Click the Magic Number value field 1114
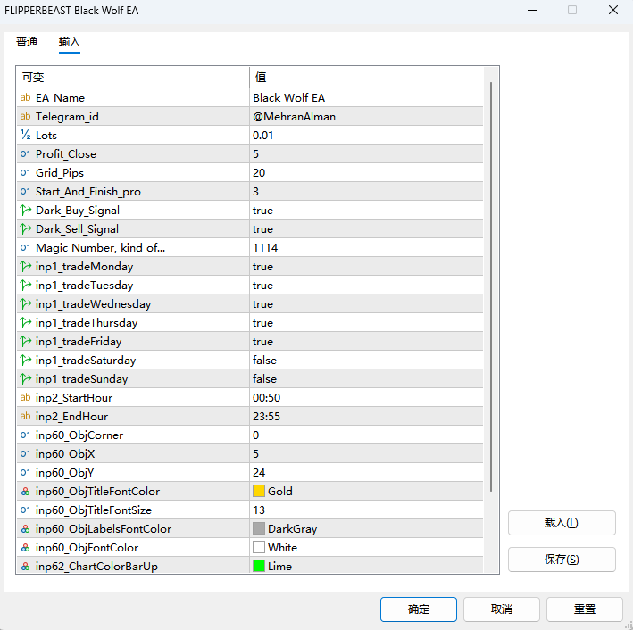633x630 pixels. coord(366,247)
